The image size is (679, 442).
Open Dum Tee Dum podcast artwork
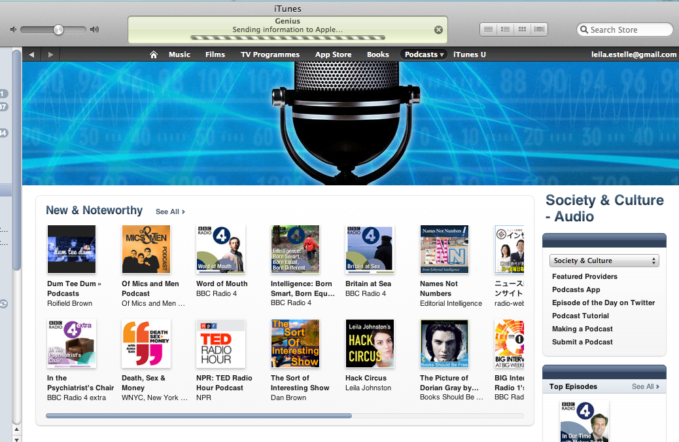pos(71,249)
